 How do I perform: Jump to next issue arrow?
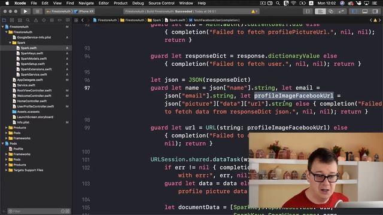379,20
